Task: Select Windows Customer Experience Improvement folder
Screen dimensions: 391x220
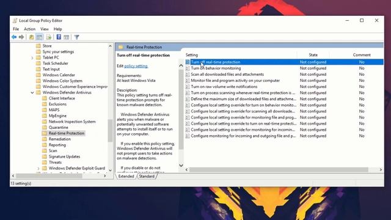Action: point(75,87)
